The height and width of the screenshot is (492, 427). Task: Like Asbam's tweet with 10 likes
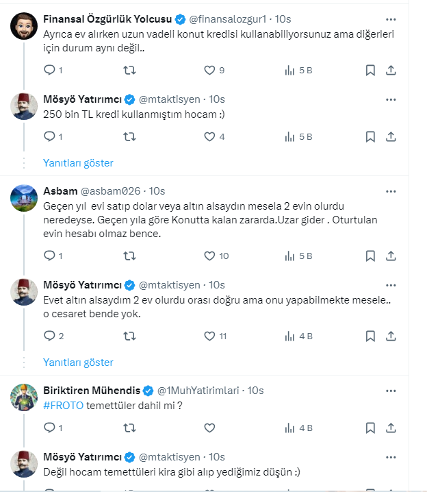click(x=210, y=256)
